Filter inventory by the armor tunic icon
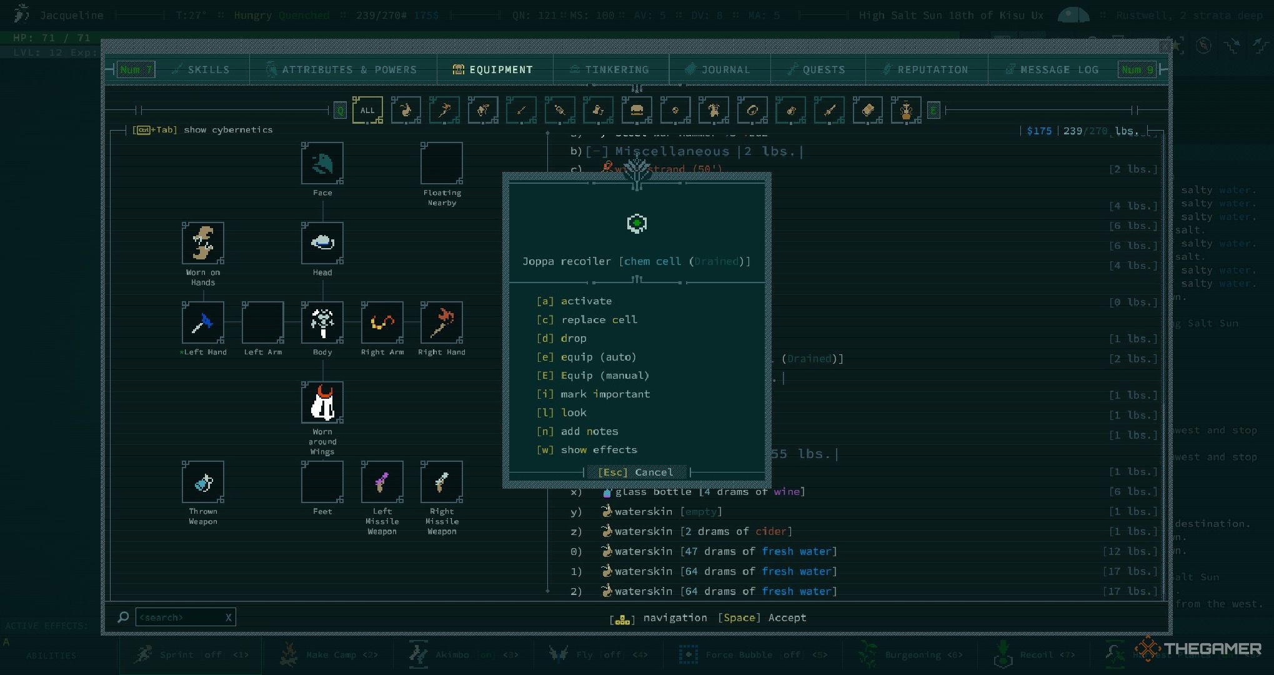1274x675 pixels. click(x=714, y=111)
